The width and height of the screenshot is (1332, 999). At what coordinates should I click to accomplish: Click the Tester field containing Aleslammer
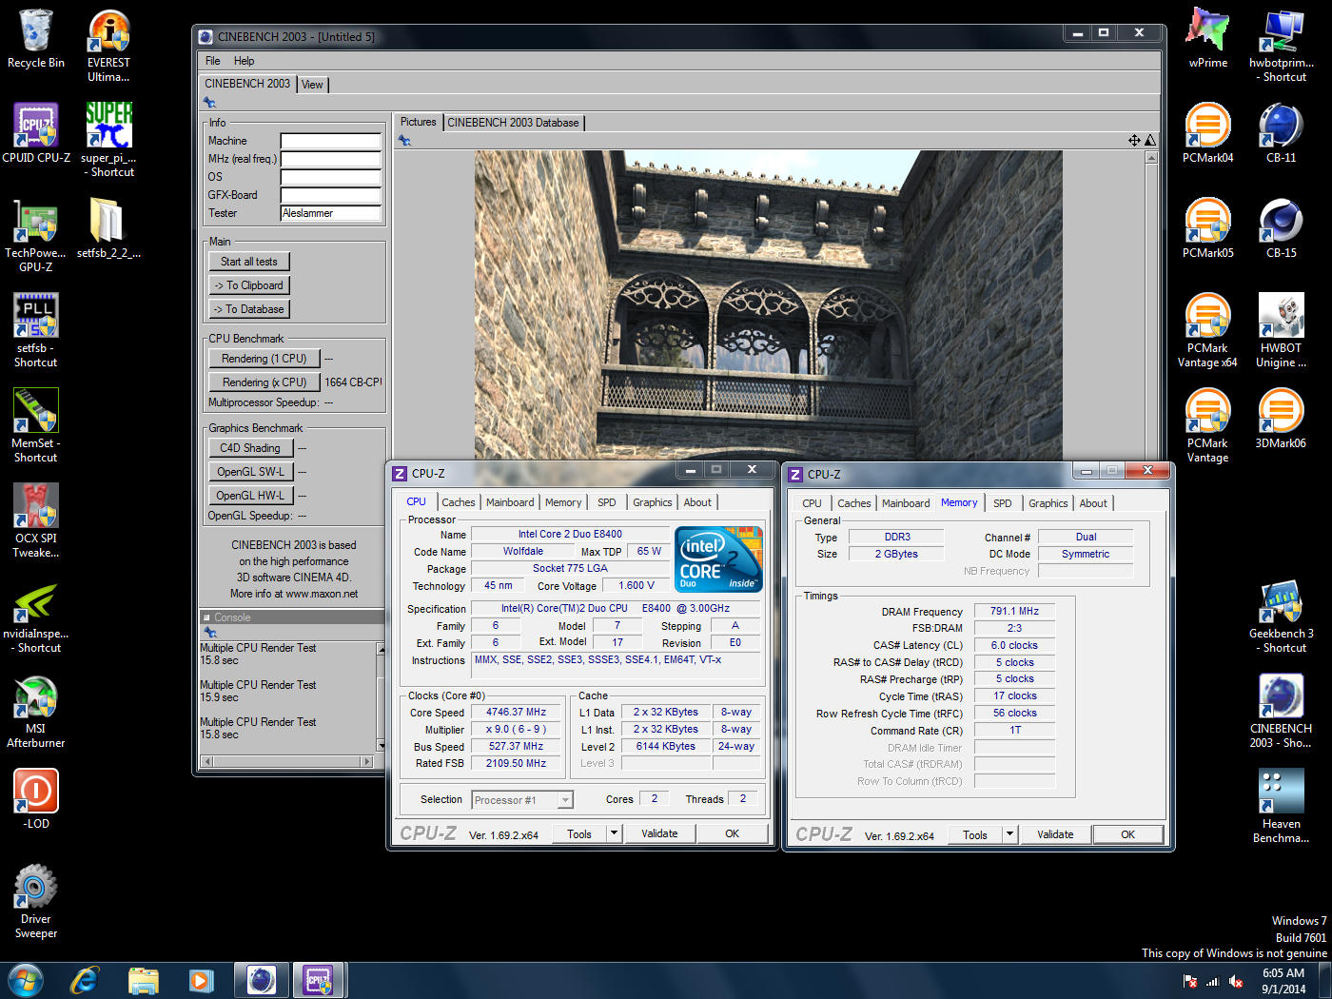pos(330,213)
